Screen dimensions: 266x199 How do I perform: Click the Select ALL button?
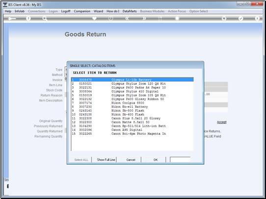(x=81, y=160)
